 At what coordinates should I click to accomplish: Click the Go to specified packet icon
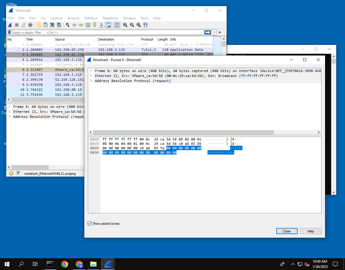coord(88,25)
